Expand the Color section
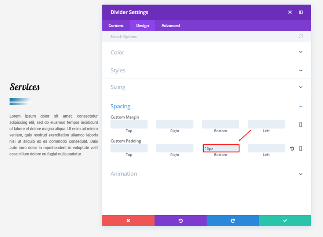The width and height of the screenshot is (323, 237). [206, 52]
